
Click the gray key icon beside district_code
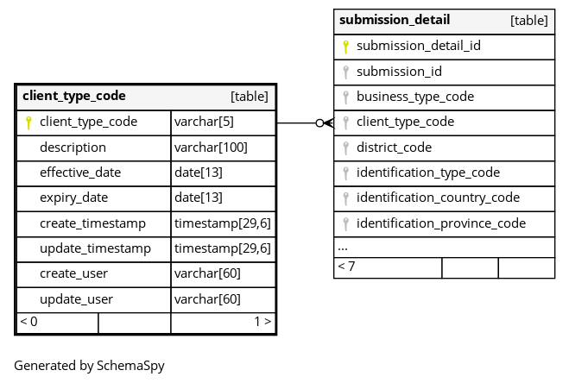click(345, 148)
